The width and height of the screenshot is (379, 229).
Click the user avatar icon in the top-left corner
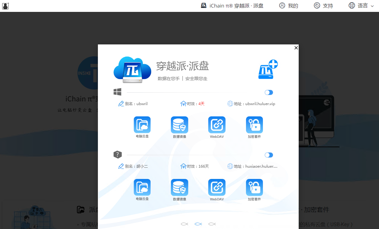point(5,6)
